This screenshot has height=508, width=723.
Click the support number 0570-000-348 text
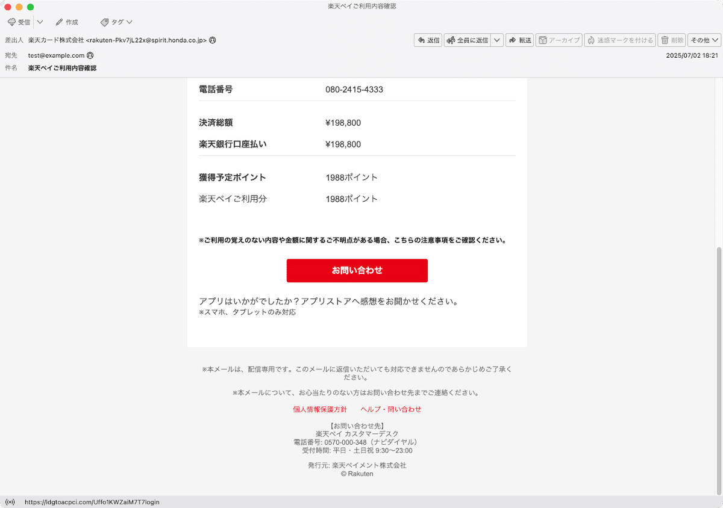346,442
